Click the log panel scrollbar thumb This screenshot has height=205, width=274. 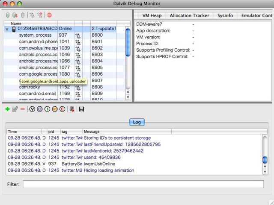coord(265,160)
